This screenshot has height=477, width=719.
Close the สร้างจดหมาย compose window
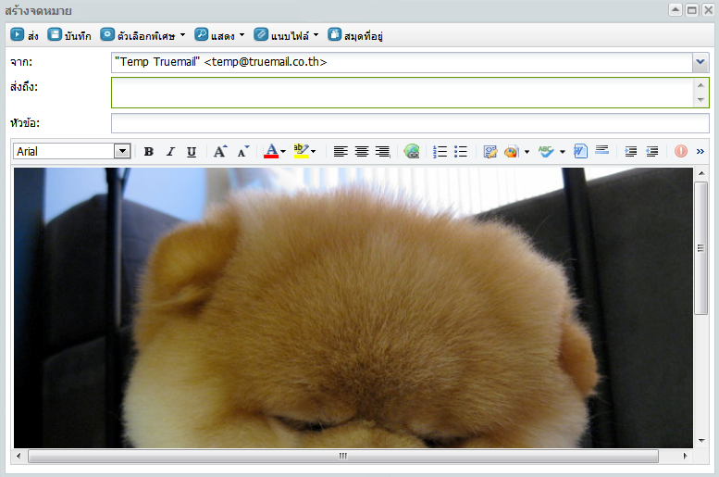[x=708, y=9]
